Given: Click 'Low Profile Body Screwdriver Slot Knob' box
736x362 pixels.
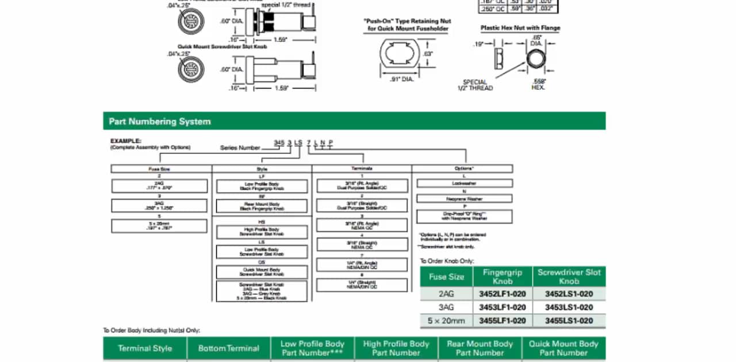Looking at the screenshot, I should click(262, 252).
